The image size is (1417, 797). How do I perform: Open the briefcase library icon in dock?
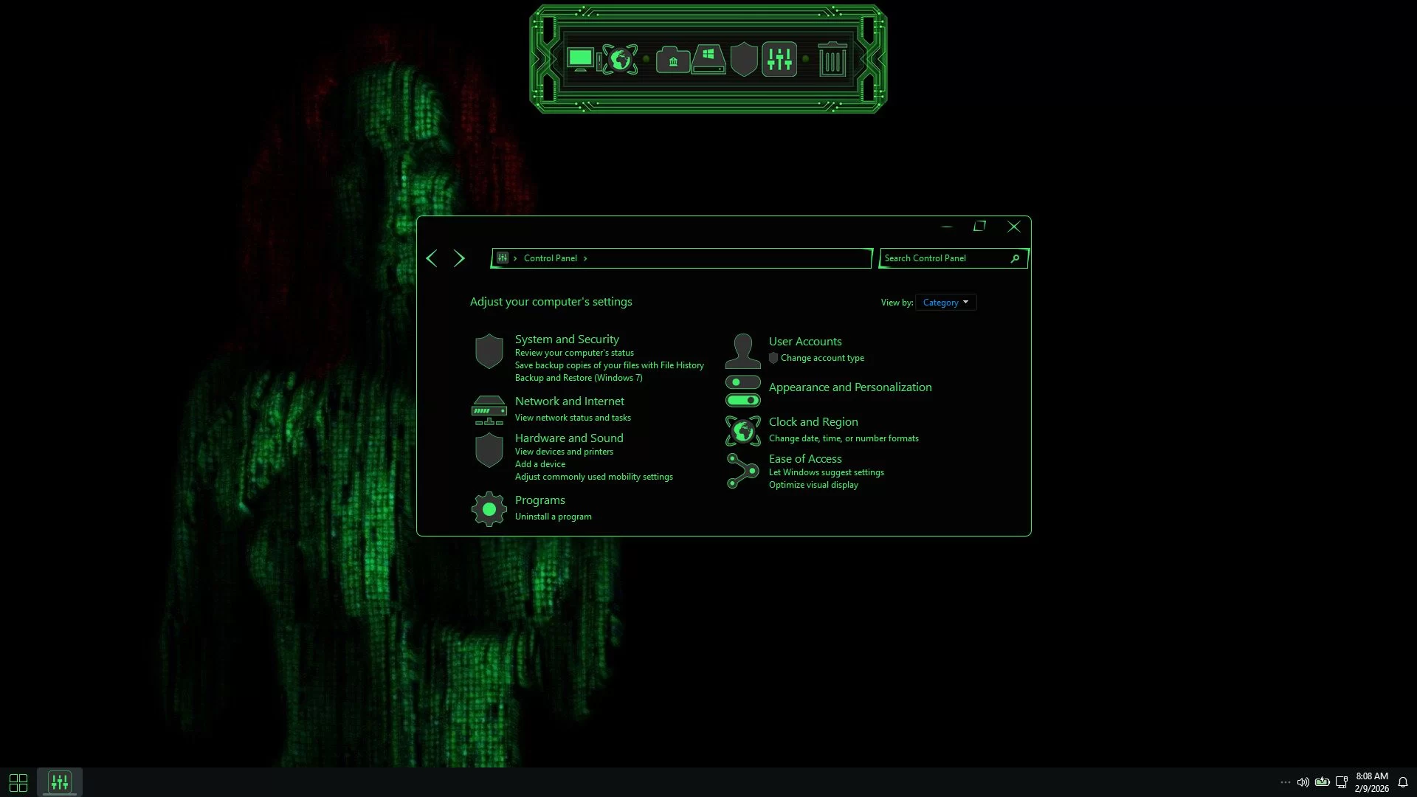click(672, 60)
